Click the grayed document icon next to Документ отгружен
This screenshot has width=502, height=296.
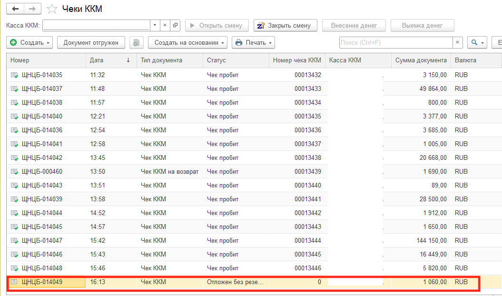point(137,43)
